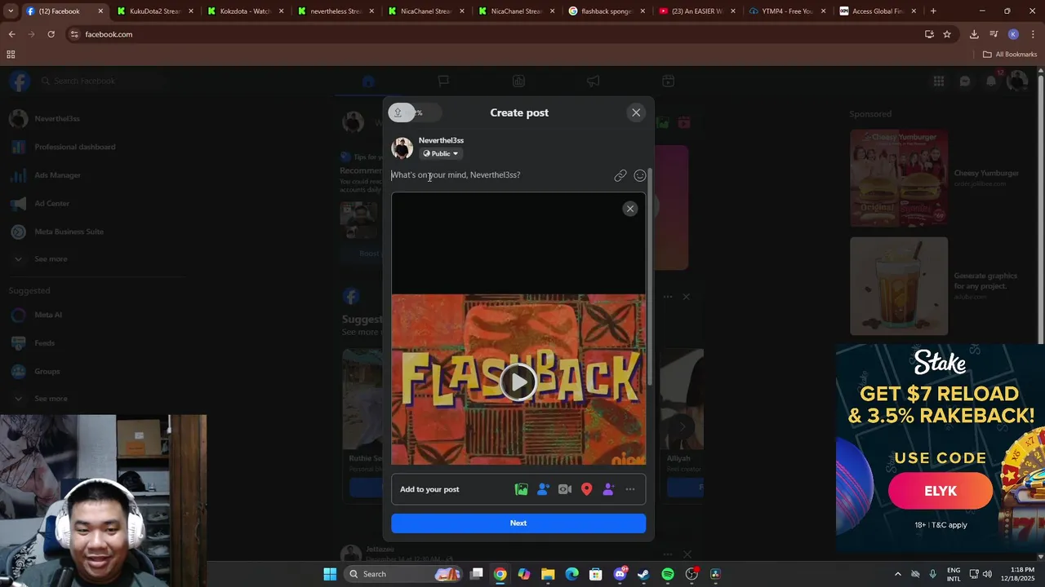Open the Chrome profile K avatar

point(1013,34)
